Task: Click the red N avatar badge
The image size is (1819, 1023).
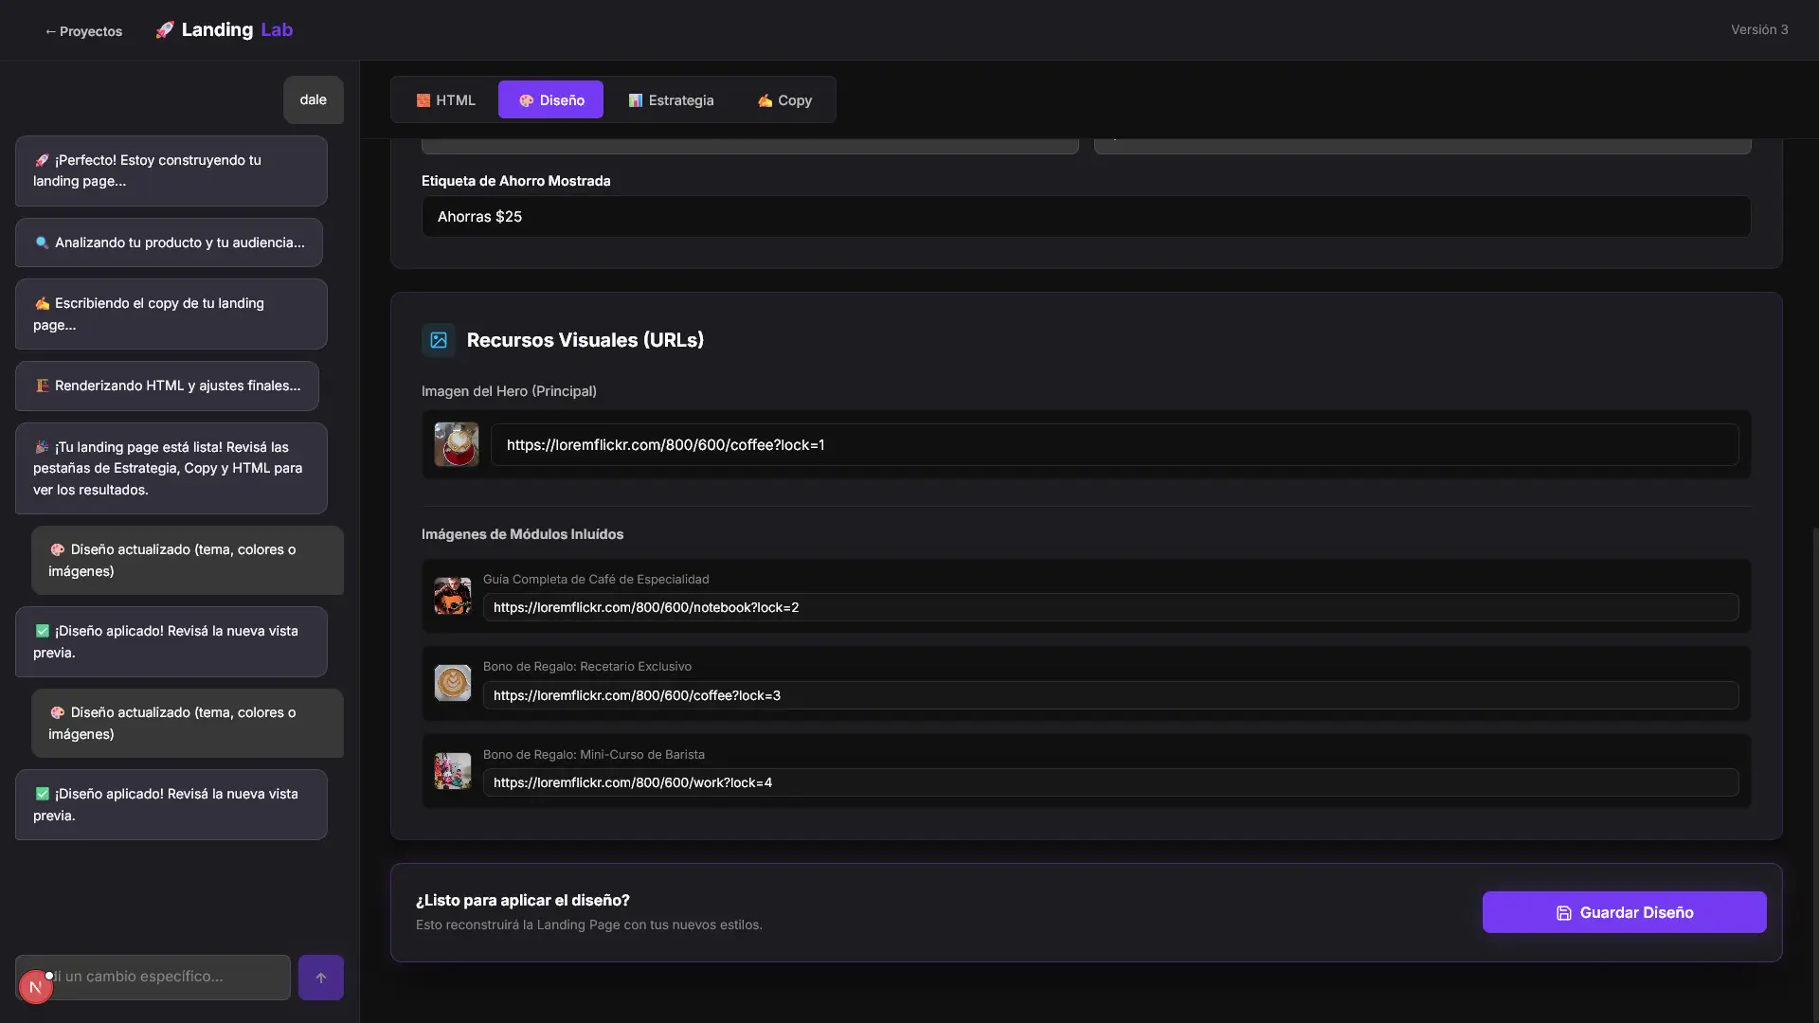Action: [36, 987]
